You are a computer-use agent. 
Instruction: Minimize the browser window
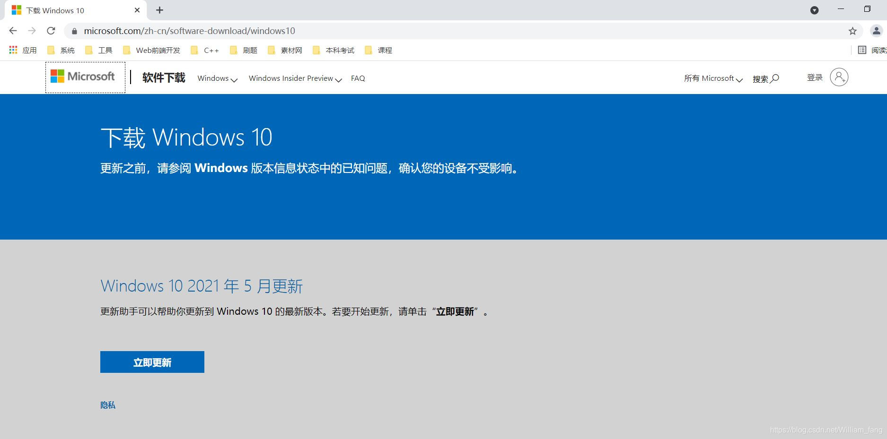pyautogui.click(x=841, y=9)
